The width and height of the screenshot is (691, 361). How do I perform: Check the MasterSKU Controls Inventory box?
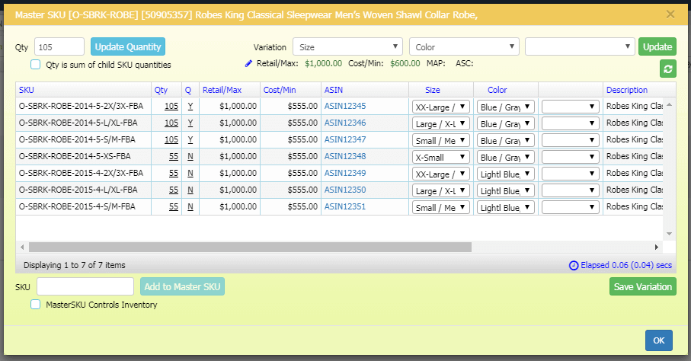coord(35,305)
